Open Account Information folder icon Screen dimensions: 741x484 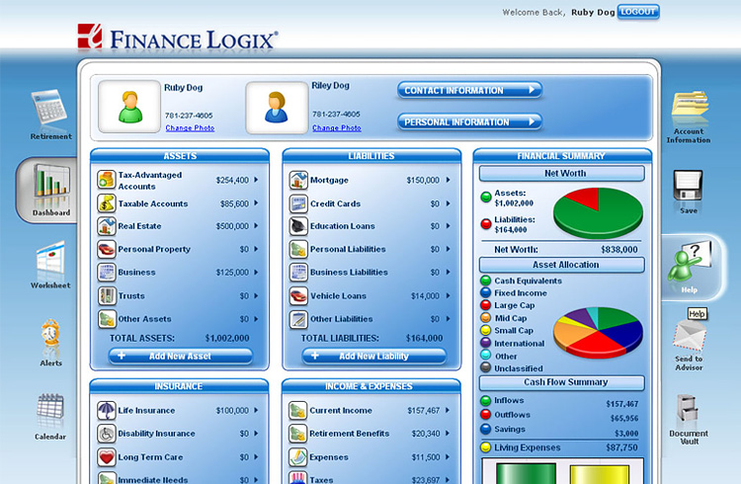[x=690, y=105]
